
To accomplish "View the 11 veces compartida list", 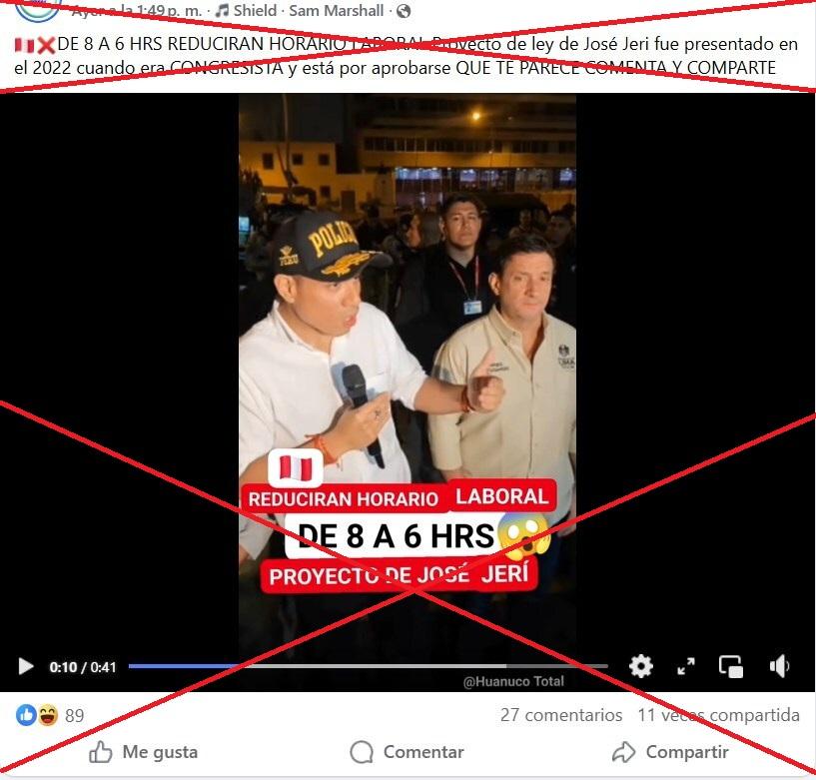I will click(x=718, y=715).
